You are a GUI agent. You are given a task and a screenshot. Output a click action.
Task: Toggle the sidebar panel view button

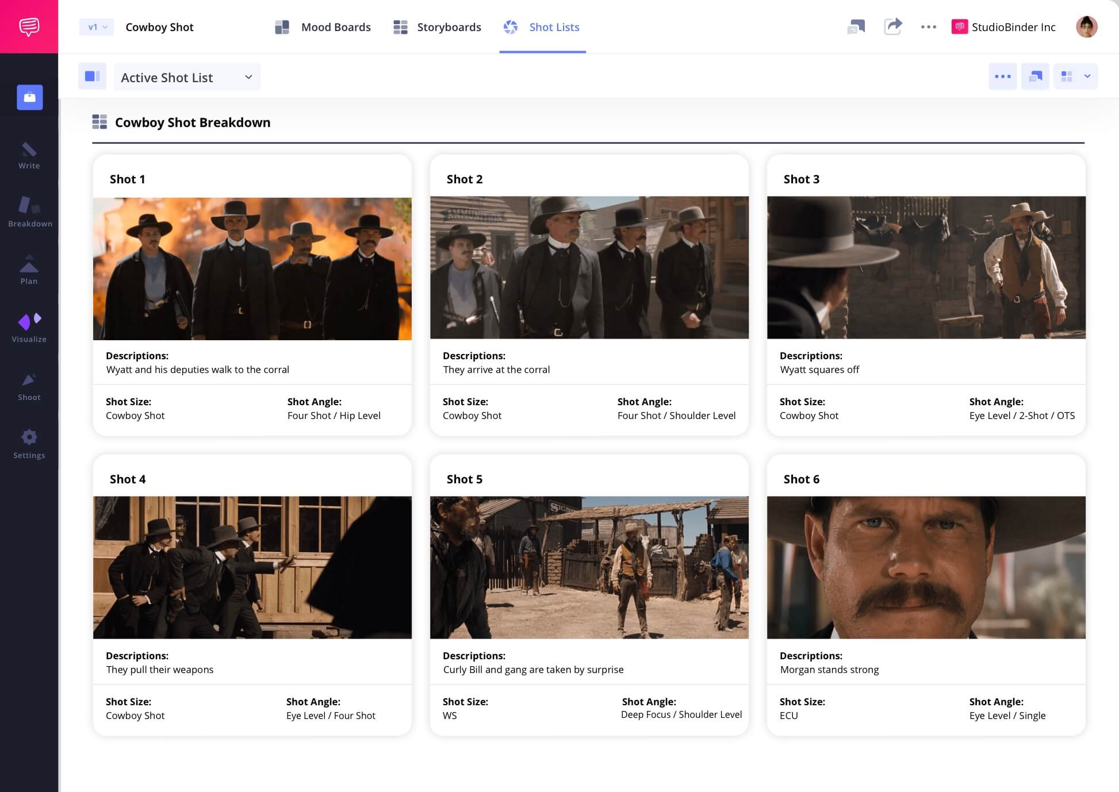[x=92, y=76]
